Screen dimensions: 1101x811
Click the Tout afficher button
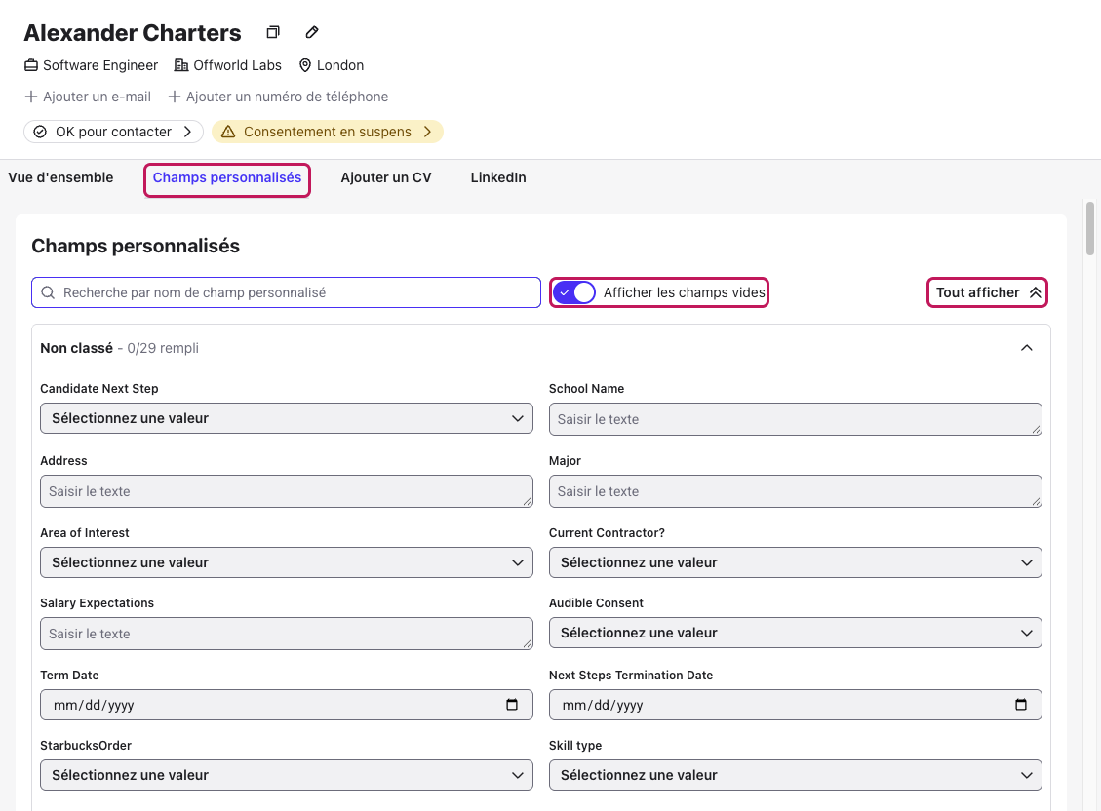tap(987, 292)
